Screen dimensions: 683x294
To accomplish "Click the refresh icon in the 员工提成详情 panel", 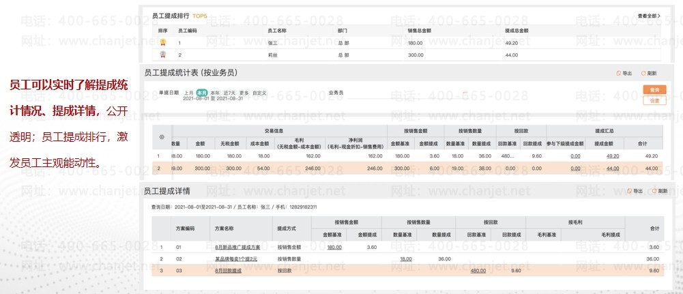I will pyautogui.click(x=654, y=192).
